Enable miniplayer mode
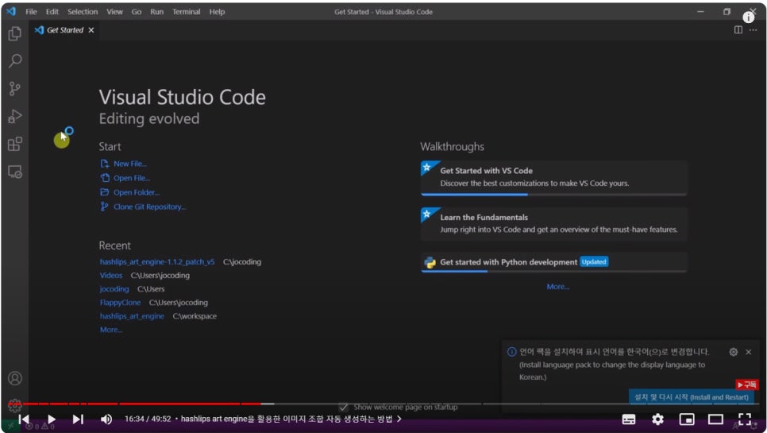This screenshot has height=433, width=767. coord(687,419)
